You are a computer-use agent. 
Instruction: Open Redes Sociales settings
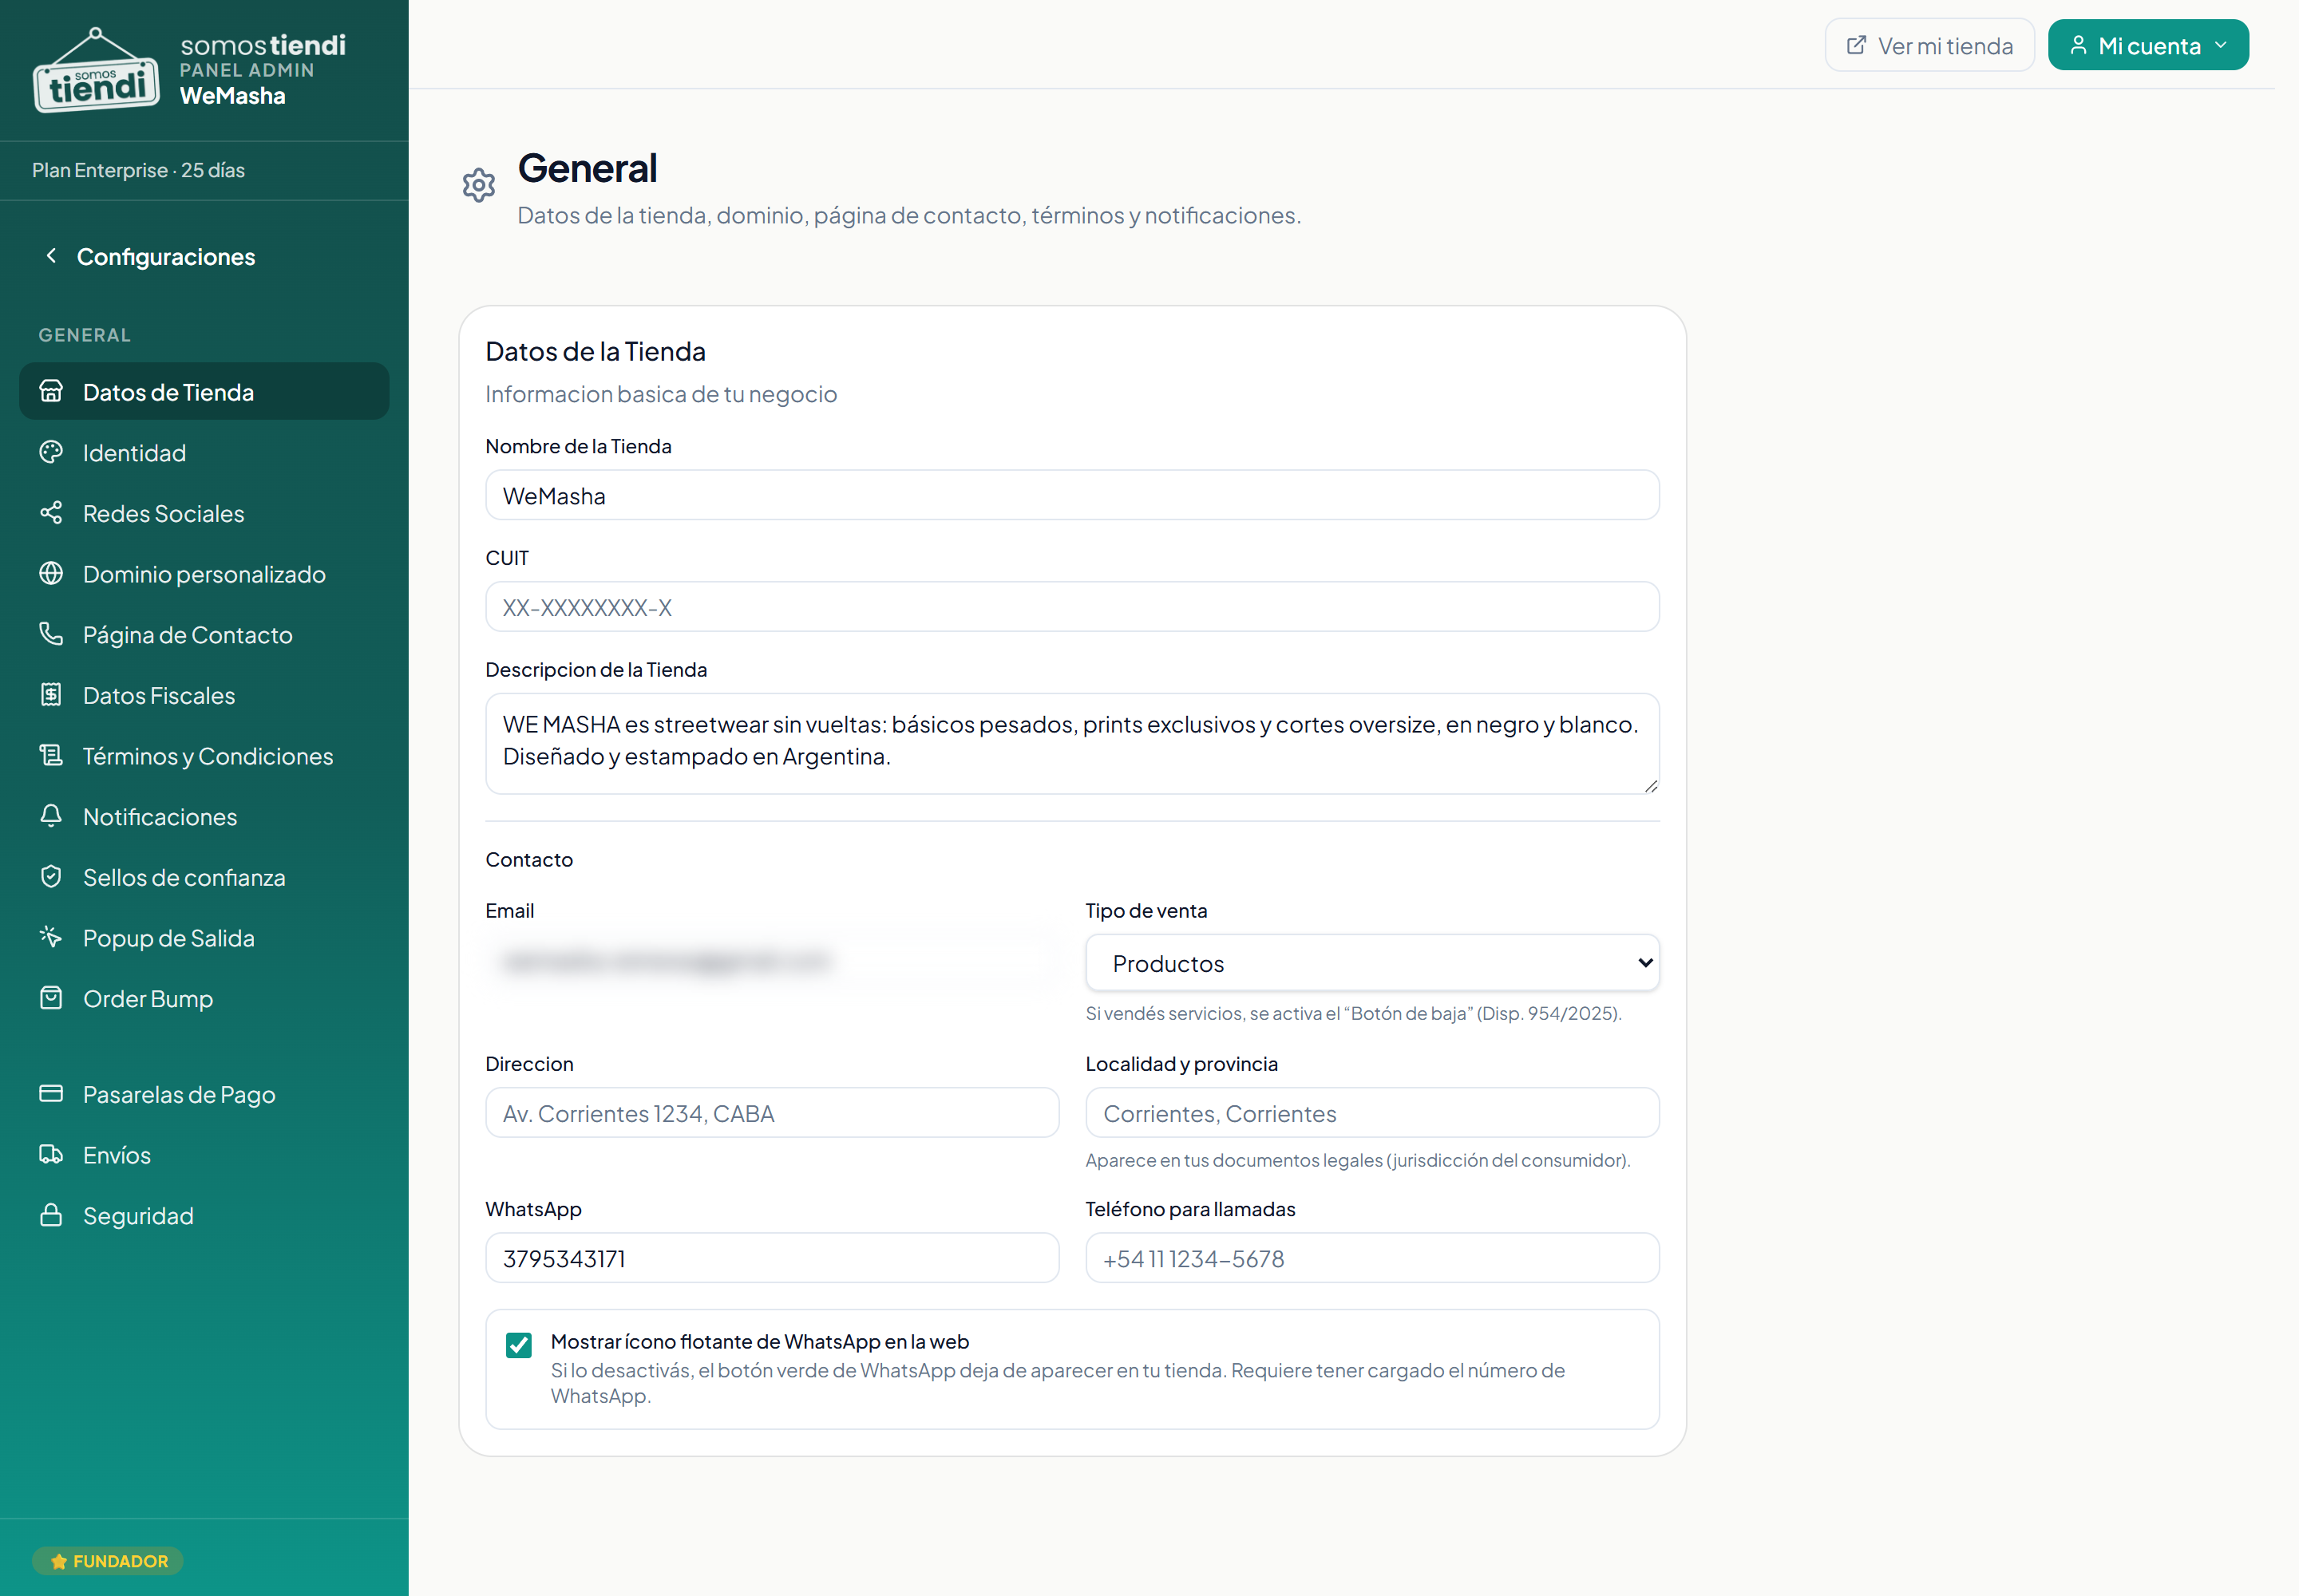click(x=204, y=513)
